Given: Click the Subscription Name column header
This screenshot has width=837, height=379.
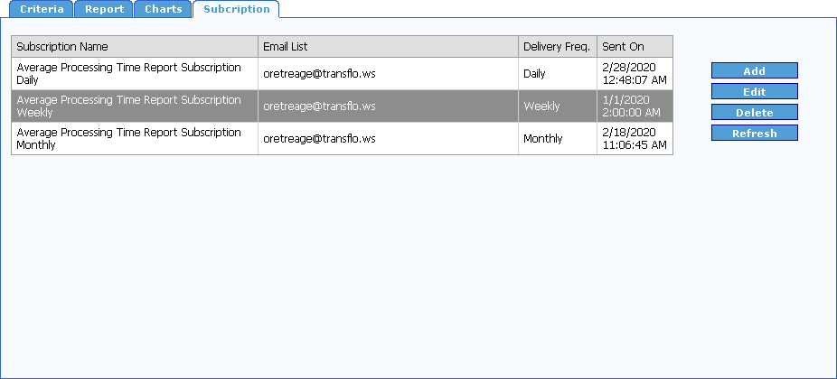Looking at the screenshot, I should [x=135, y=47].
